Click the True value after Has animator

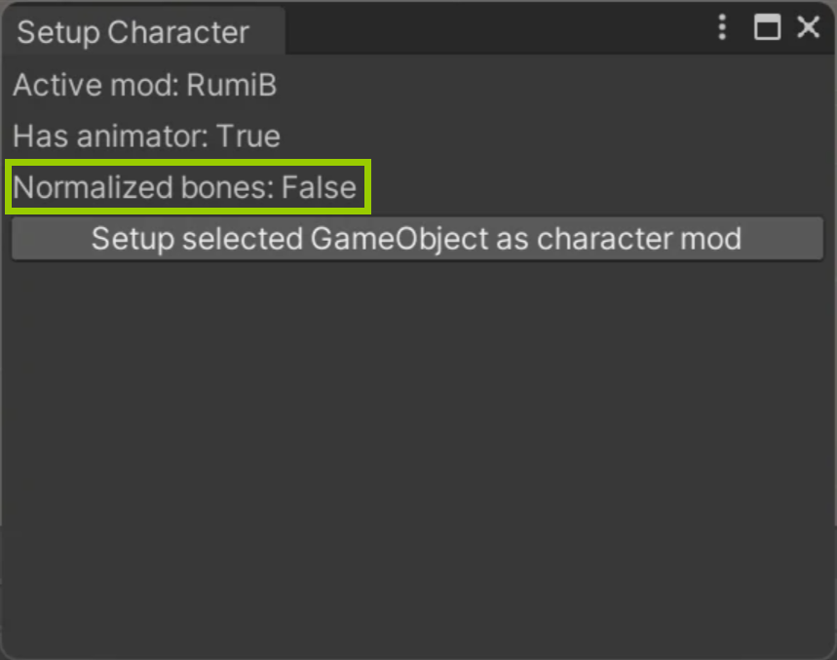(248, 136)
